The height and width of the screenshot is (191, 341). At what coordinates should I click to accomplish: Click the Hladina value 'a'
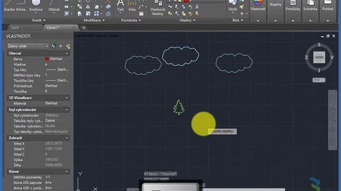(x=46, y=64)
